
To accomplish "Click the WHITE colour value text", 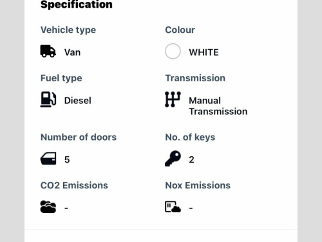I will coord(204,52).
